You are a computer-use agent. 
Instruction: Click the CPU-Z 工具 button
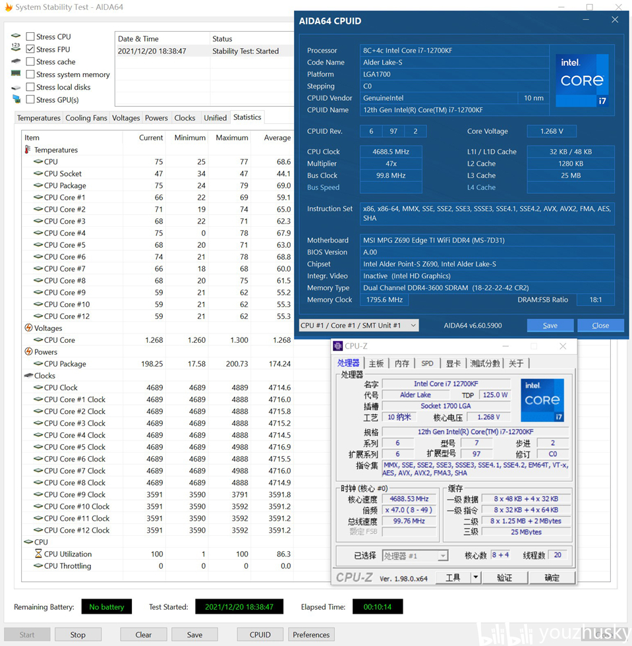[453, 577]
